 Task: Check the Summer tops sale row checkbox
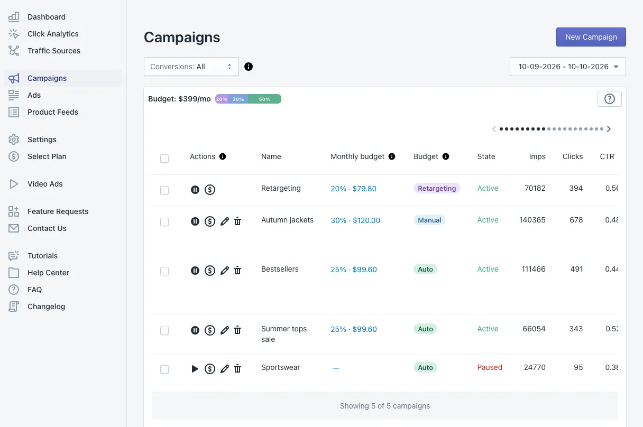pyautogui.click(x=164, y=331)
